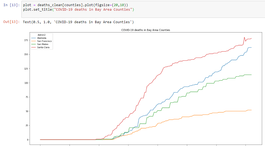
Task: Click the code cell input area
Action: point(143,9)
